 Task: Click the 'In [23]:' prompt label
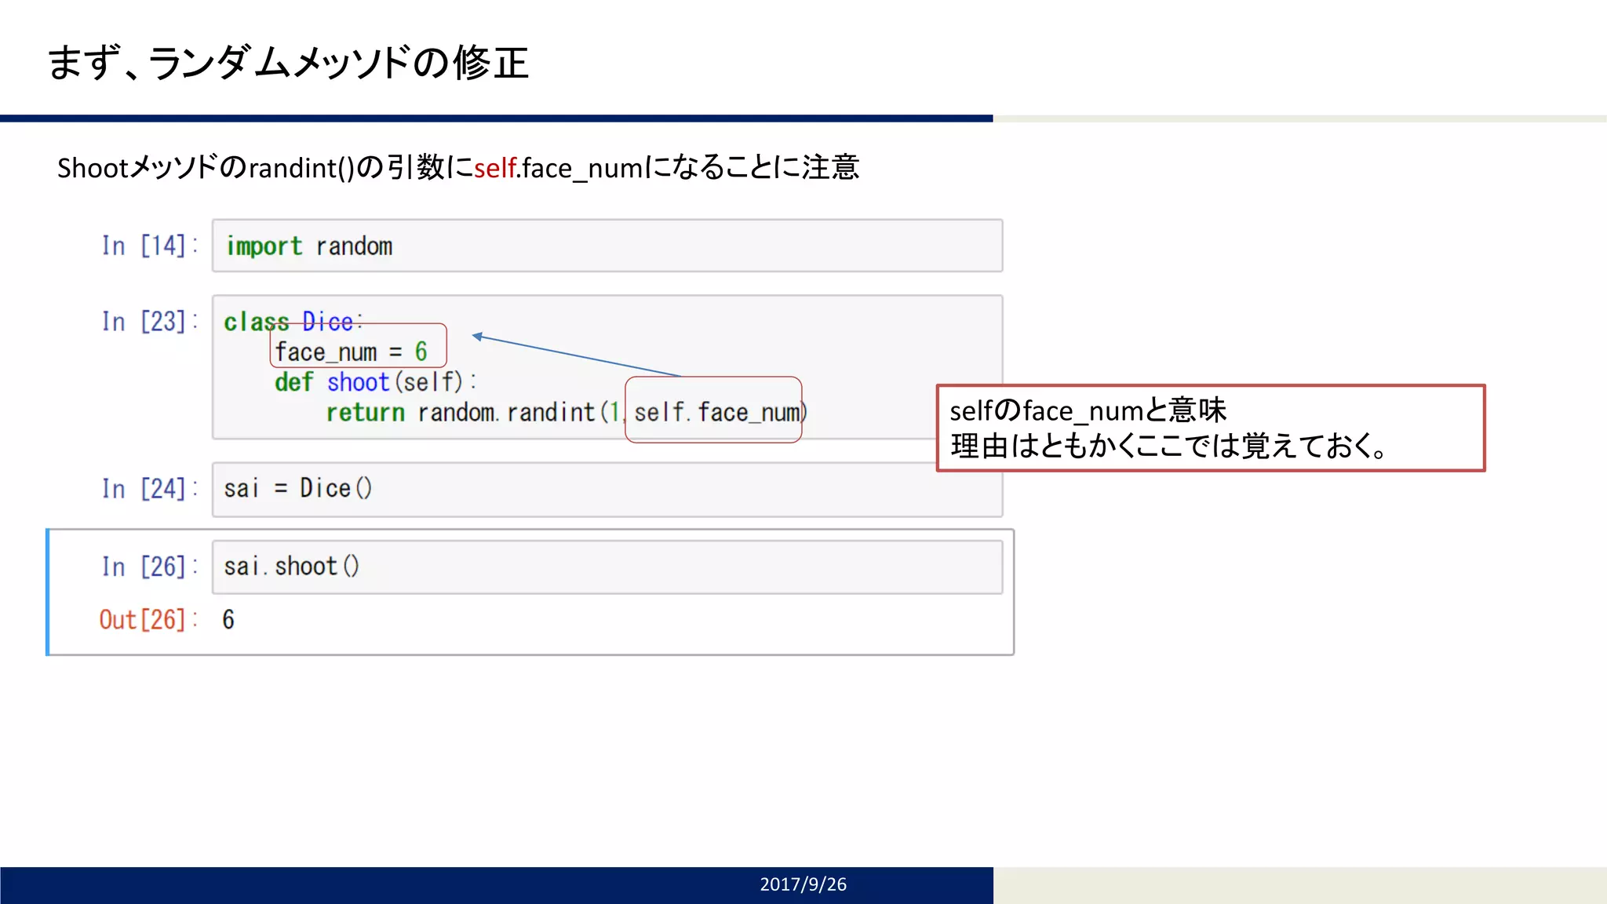point(149,321)
